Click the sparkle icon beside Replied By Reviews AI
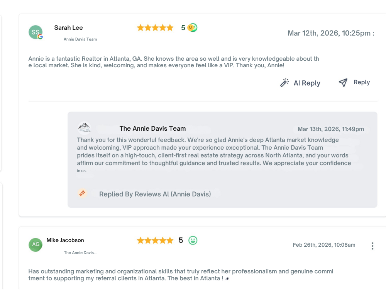The width and height of the screenshot is (386, 290). (x=82, y=193)
